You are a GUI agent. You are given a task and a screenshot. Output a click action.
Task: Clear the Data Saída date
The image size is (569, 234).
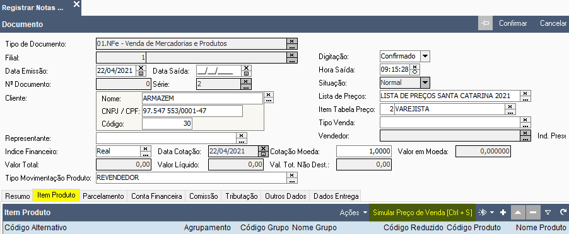(x=247, y=68)
